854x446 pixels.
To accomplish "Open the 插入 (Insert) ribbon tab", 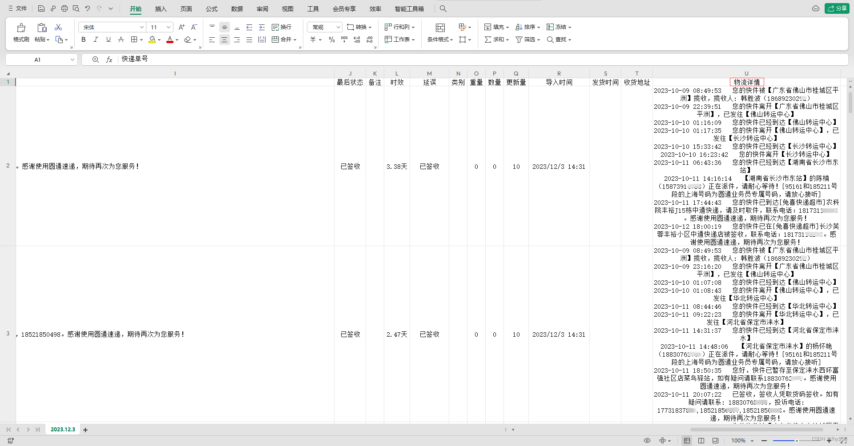I will point(161,9).
